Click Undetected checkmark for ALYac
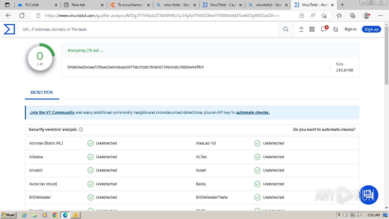Image resolution: width=389 pixels, height=219 pixels. click(257, 157)
